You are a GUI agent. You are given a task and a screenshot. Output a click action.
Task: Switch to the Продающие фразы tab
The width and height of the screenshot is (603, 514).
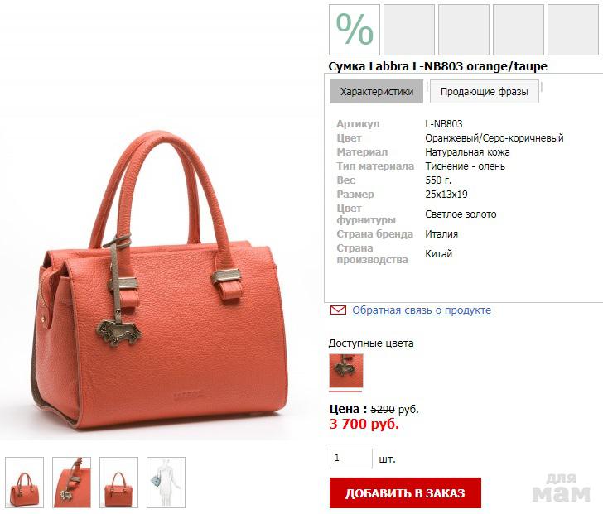tap(485, 91)
